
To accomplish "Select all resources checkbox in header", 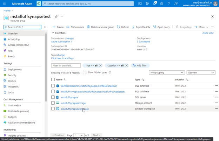I will click(53, 79).
